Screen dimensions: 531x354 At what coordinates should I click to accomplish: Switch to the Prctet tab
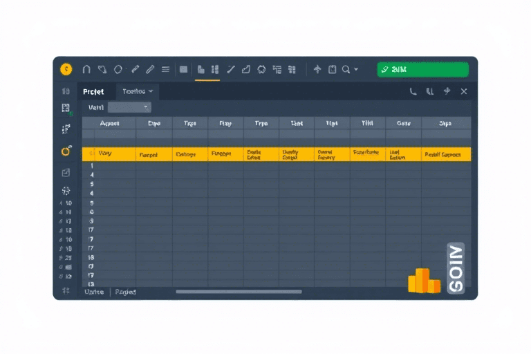click(93, 91)
